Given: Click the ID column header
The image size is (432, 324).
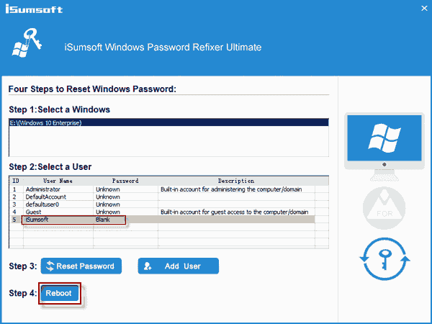Looking at the screenshot, I should [x=16, y=181].
